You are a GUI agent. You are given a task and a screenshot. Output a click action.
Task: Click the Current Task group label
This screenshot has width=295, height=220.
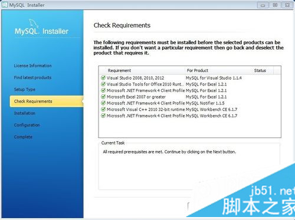[x=113, y=143]
